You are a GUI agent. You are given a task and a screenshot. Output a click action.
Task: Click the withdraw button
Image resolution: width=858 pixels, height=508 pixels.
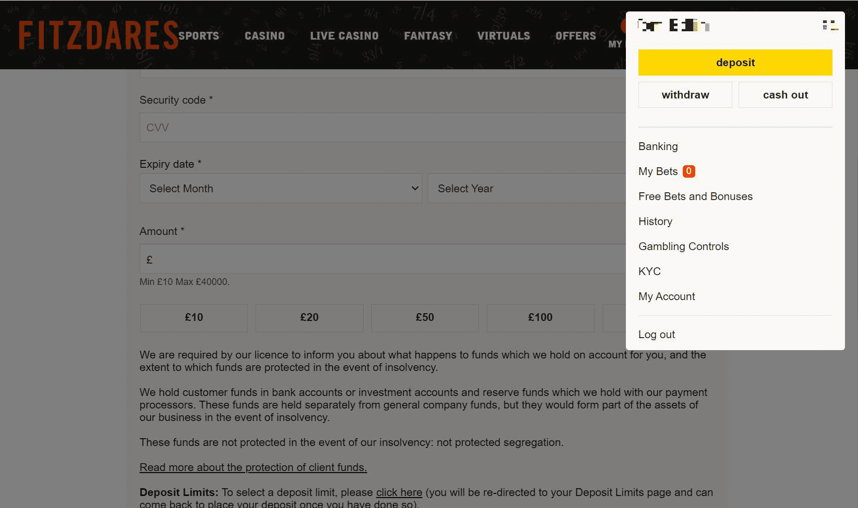coord(685,95)
